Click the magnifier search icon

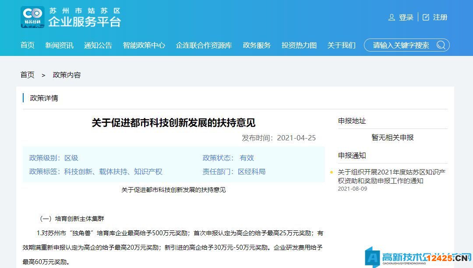click(x=441, y=45)
